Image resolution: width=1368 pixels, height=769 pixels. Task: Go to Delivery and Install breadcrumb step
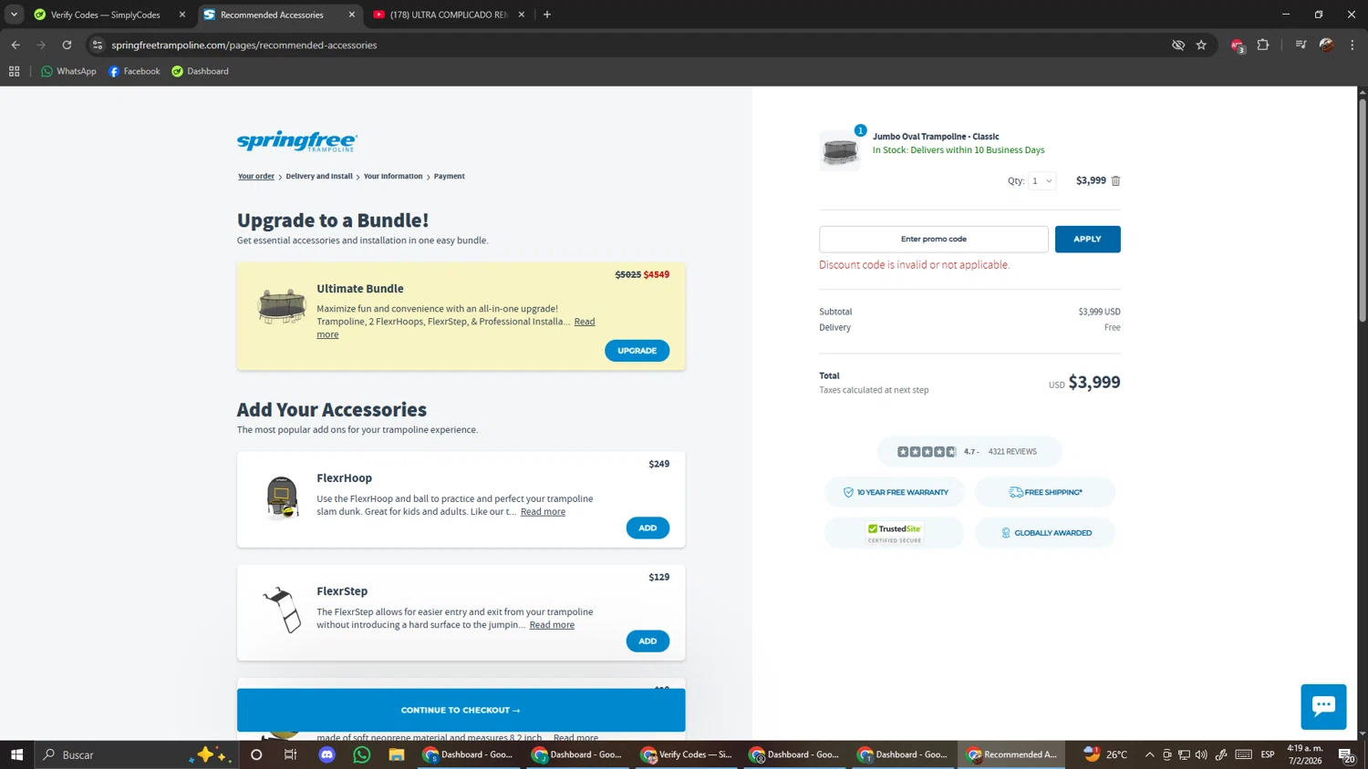(319, 176)
